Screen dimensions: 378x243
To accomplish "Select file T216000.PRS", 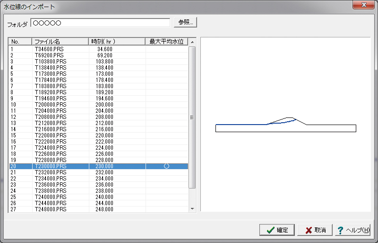I will click(x=51, y=129).
